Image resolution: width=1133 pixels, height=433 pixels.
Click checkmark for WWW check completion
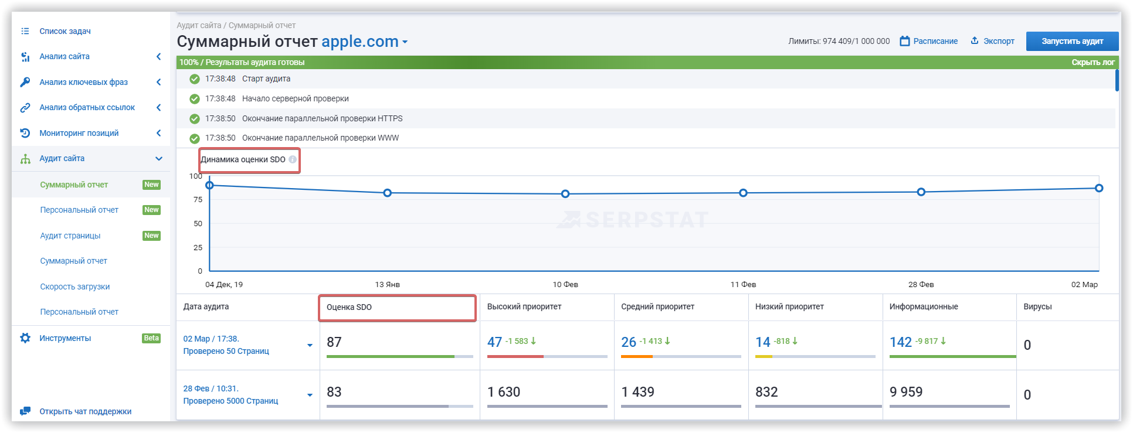tap(195, 138)
